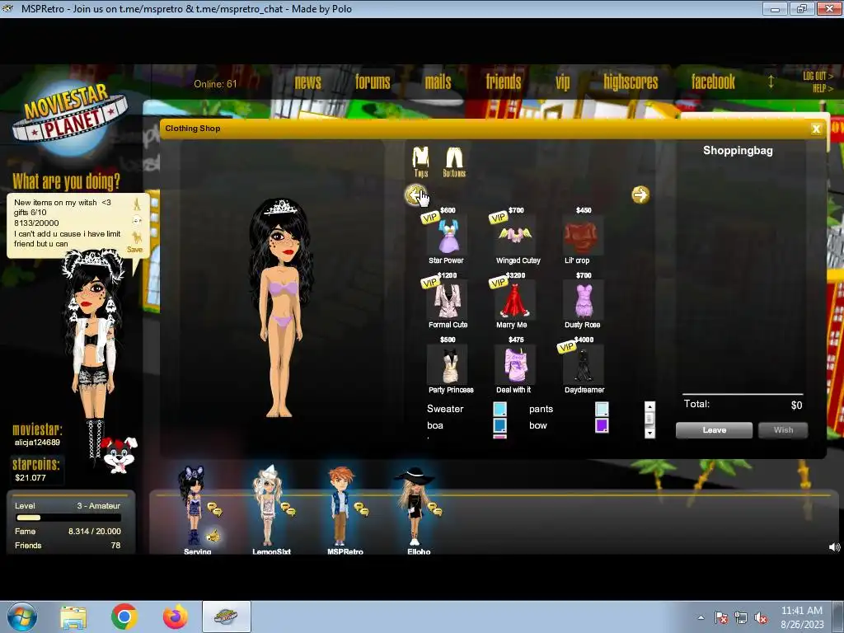Pick the Marry Me red dress
844x633 pixels.
515,300
